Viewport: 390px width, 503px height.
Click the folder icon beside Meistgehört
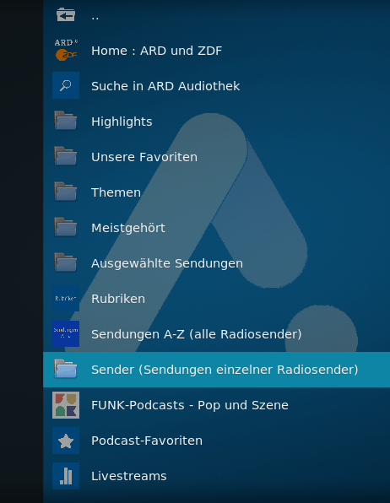[66, 227]
